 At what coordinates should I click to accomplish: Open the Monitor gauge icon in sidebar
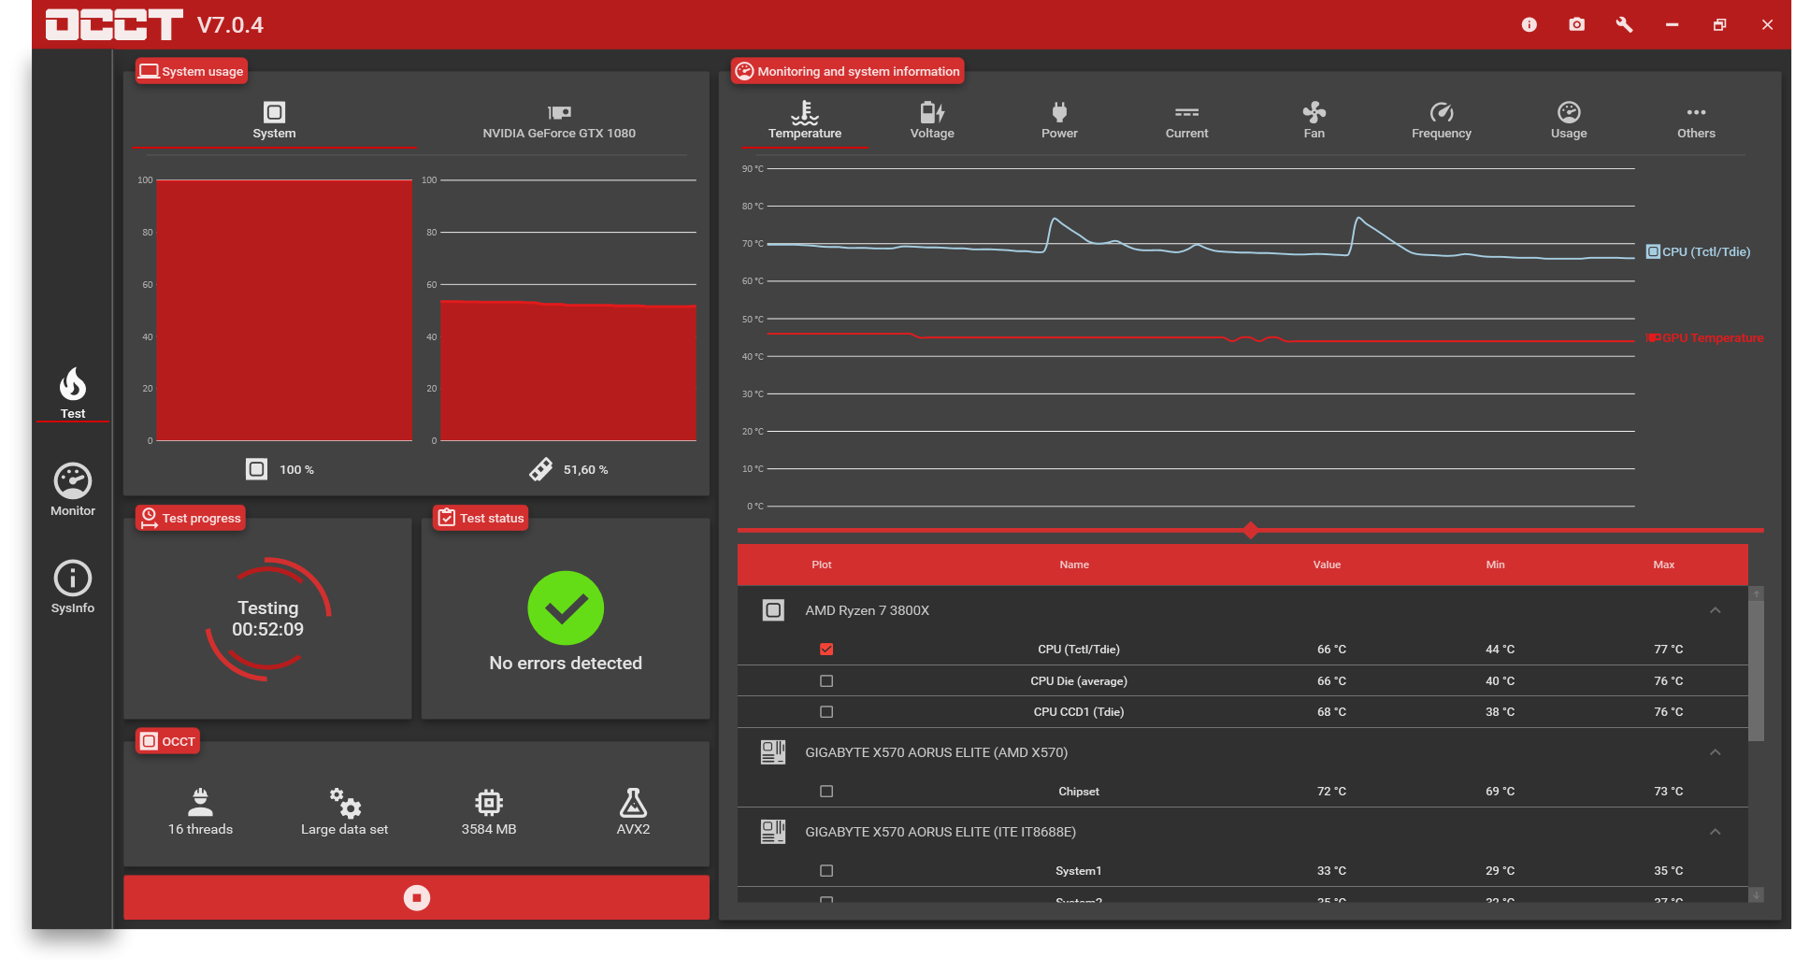coord(73,481)
